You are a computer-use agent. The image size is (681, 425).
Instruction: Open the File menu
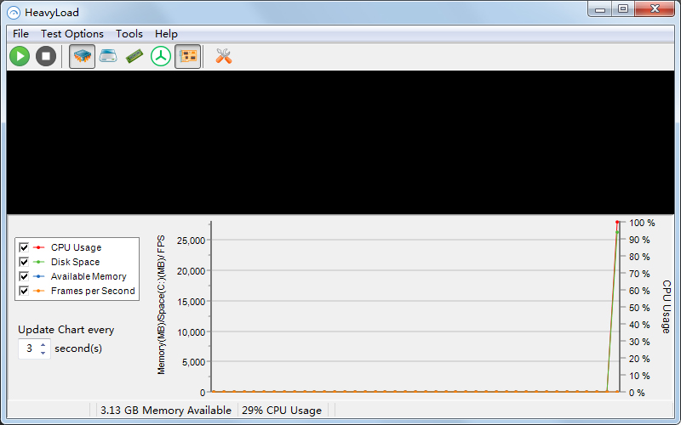click(20, 34)
